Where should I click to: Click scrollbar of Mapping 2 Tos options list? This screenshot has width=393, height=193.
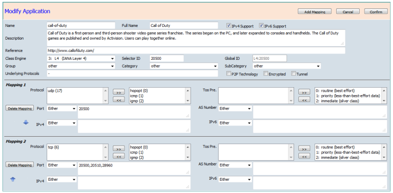pos(384,152)
